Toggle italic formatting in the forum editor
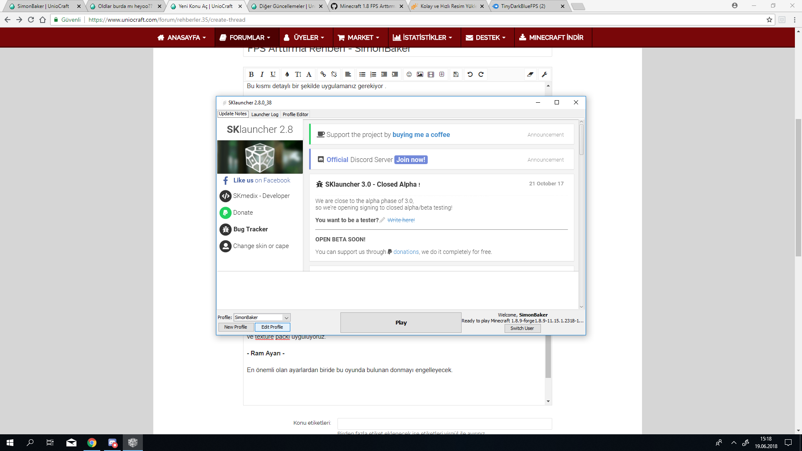The width and height of the screenshot is (802, 451). pos(262,74)
